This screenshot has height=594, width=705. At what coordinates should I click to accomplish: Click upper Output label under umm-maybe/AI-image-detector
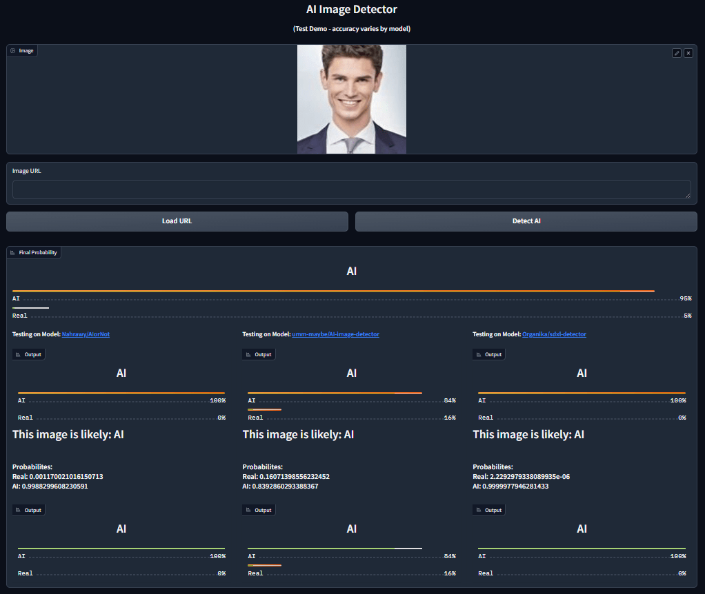[259, 354]
